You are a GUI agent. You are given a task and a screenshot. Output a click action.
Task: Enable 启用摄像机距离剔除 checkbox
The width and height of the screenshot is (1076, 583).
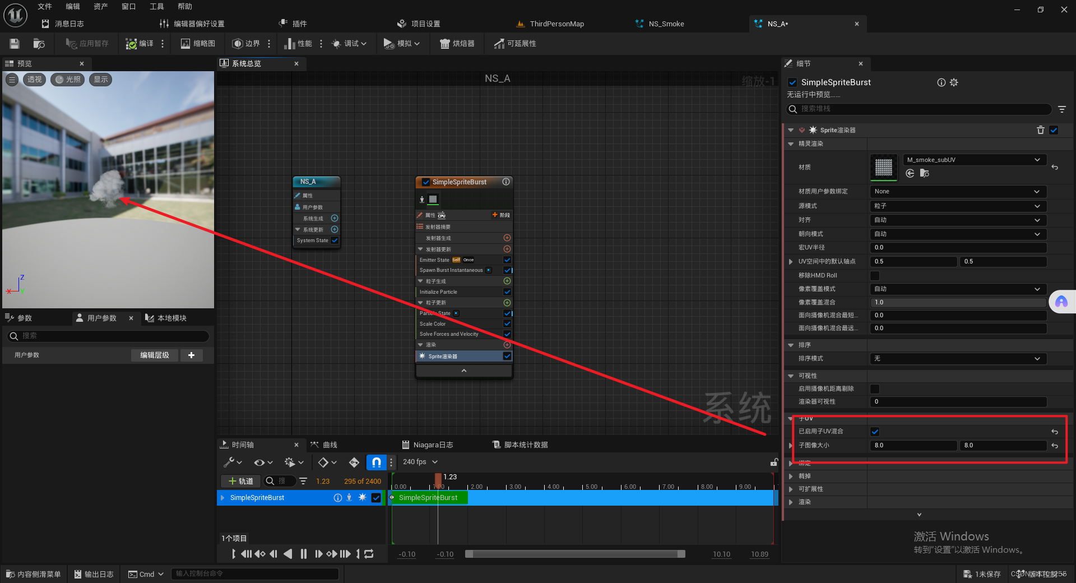tap(875, 388)
